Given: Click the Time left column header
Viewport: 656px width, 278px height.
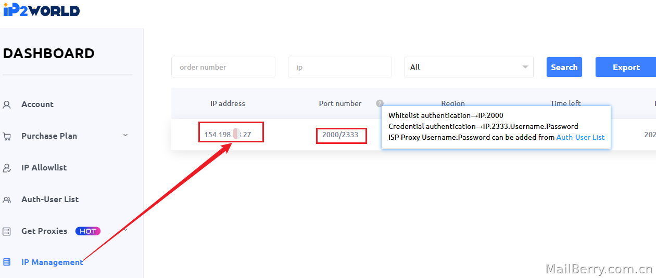Looking at the screenshot, I should pyautogui.click(x=565, y=103).
